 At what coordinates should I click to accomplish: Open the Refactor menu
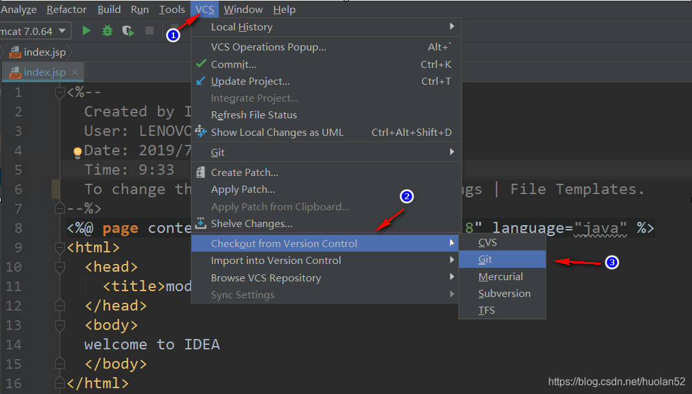coord(67,9)
